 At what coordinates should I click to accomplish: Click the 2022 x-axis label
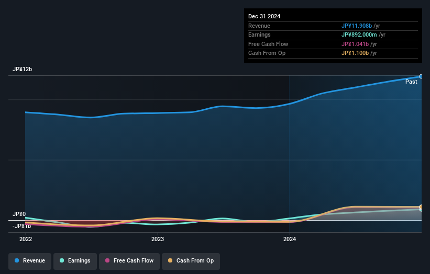click(x=26, y=239)
